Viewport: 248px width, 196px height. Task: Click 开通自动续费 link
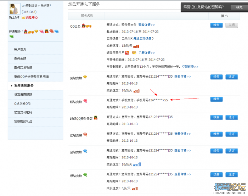(x=142, y=38)
